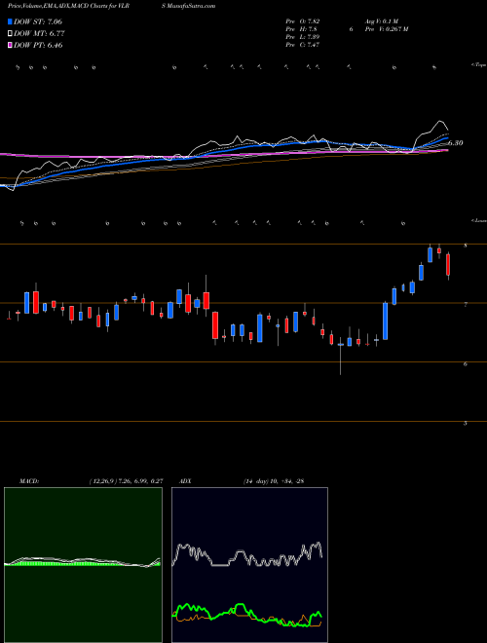Click the '<Lows' marker label
Image resolution: width=487 pixels, height=643 pixels.
pyautogui.click(x=479, y=220)
